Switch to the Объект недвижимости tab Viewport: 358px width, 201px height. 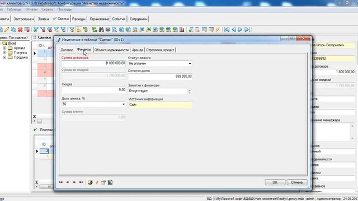click(x=111, y=50)
